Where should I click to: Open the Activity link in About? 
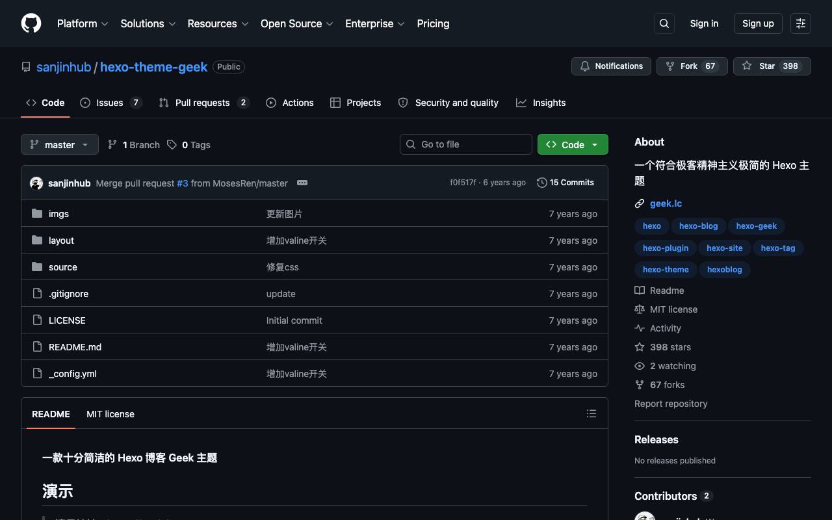coord(658,328)
